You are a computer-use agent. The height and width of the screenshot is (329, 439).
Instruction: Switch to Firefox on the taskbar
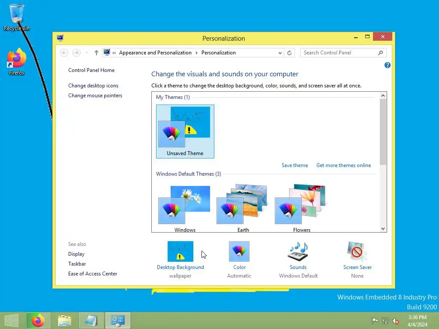point(38,320)
